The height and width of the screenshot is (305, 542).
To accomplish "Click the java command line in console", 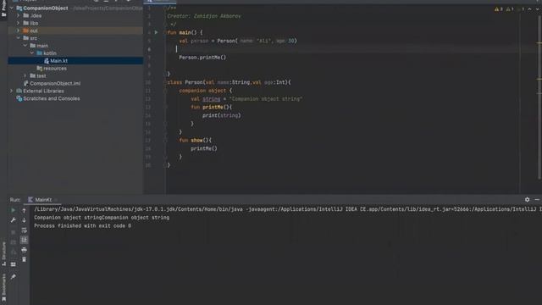I will 288,209.
